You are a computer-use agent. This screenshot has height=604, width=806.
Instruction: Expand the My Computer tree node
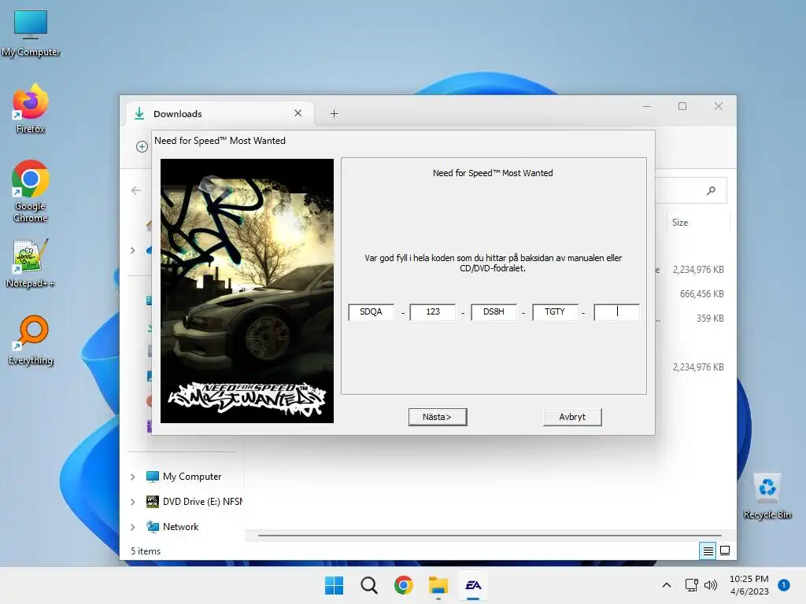click(132, 477)
